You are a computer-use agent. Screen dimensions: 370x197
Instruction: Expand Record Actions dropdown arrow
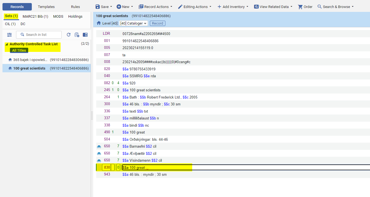tap(171, 7)
